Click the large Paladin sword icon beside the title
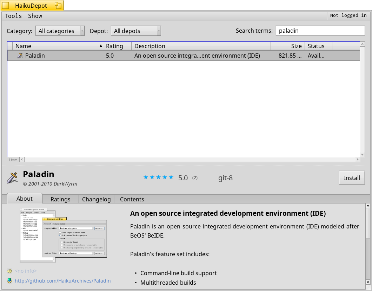This screenshot has width=372, height=291. pyautogui.click(x=12, y=178)
